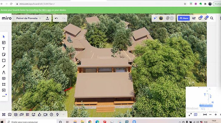Select the Frame tool in left toolbar
This screenshot has height=123, width=221.
point(4,84)
